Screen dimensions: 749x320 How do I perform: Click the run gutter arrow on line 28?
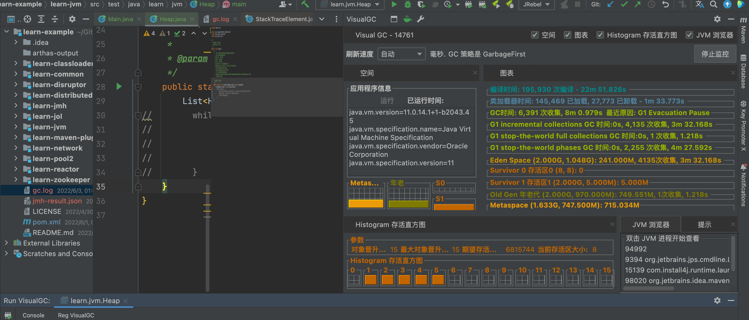[x=119, y=87]
